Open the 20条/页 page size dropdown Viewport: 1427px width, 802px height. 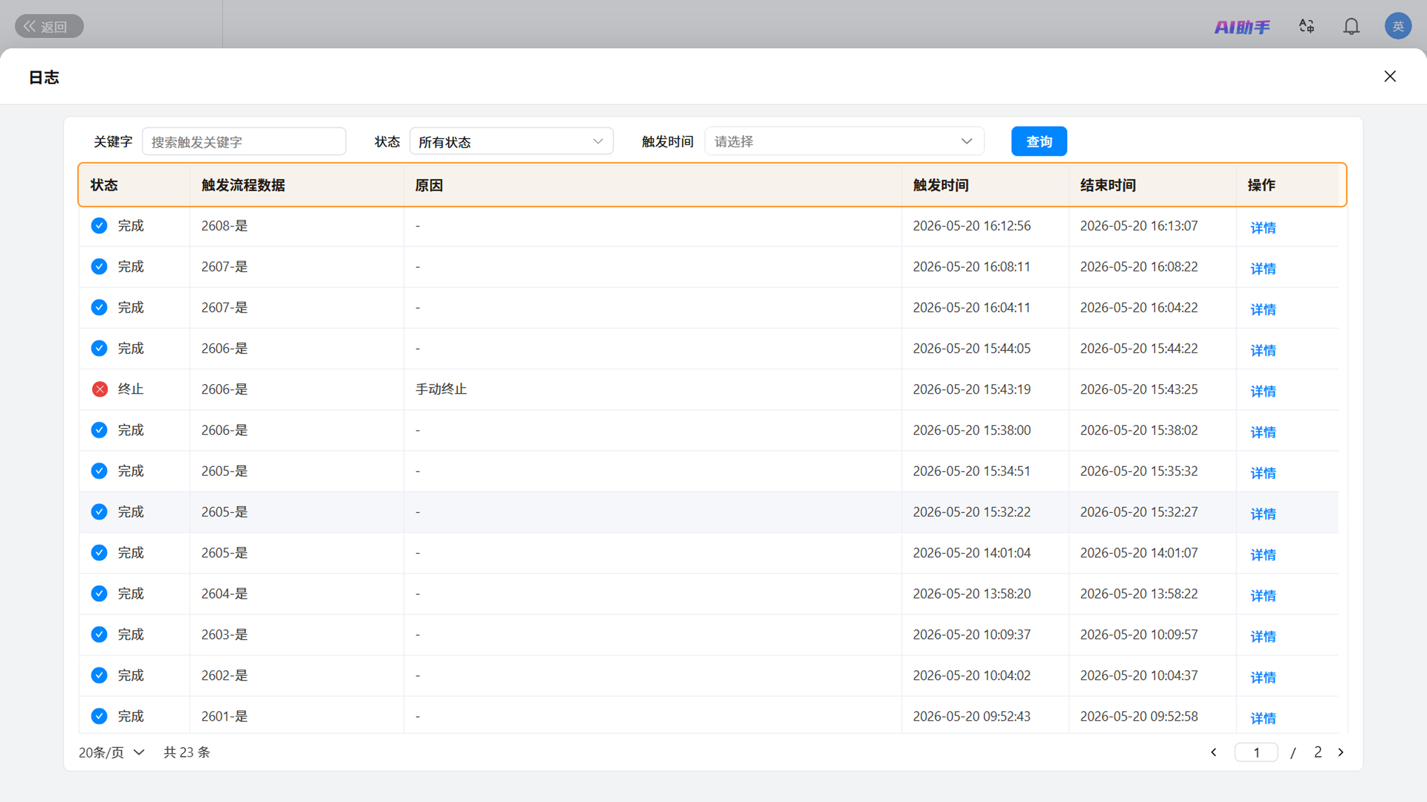coord(111,752)
